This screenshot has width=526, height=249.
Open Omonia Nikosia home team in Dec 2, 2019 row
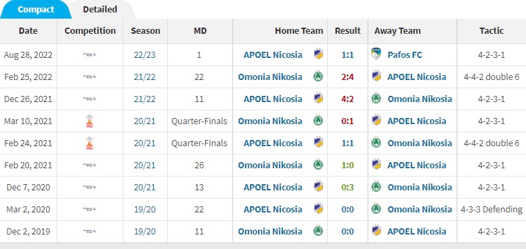(270, 232)
